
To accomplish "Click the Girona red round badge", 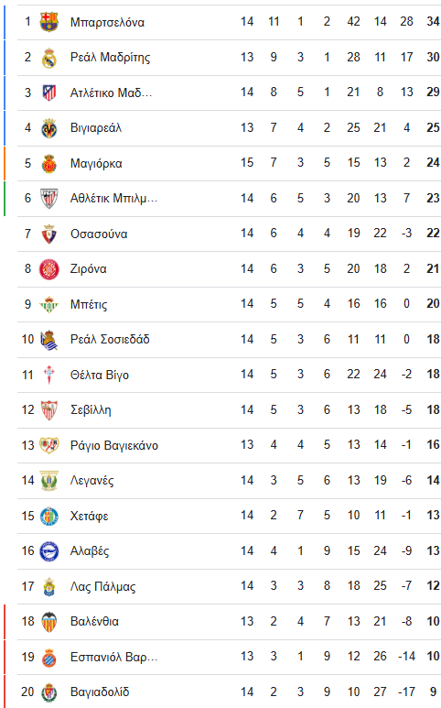I will point(49,269).
